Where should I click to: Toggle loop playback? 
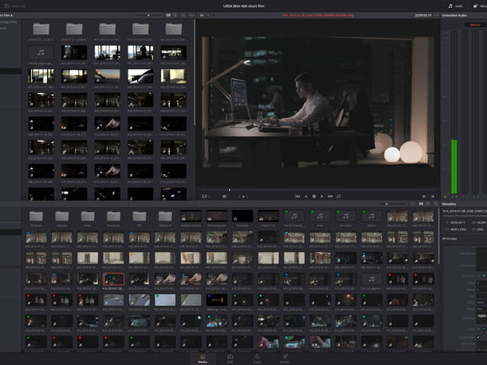coord(339,197)
